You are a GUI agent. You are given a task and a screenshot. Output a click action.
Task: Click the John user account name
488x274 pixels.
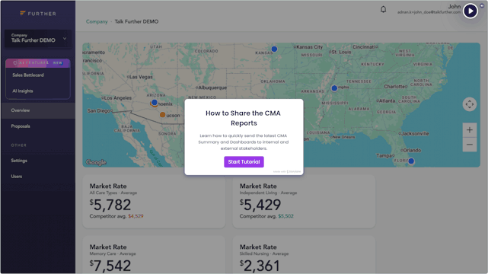tap(454, 6)
